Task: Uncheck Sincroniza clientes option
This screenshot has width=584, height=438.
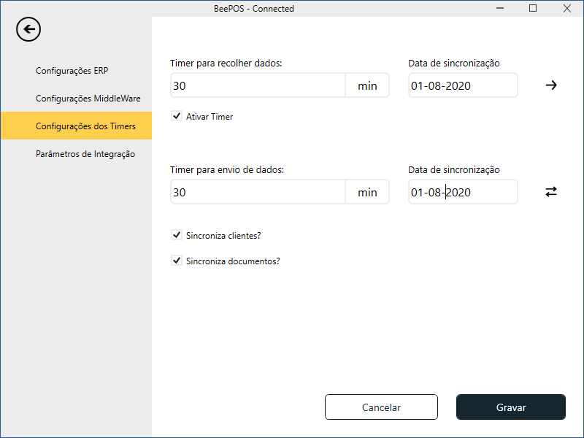Action: (x=176, y=235)
